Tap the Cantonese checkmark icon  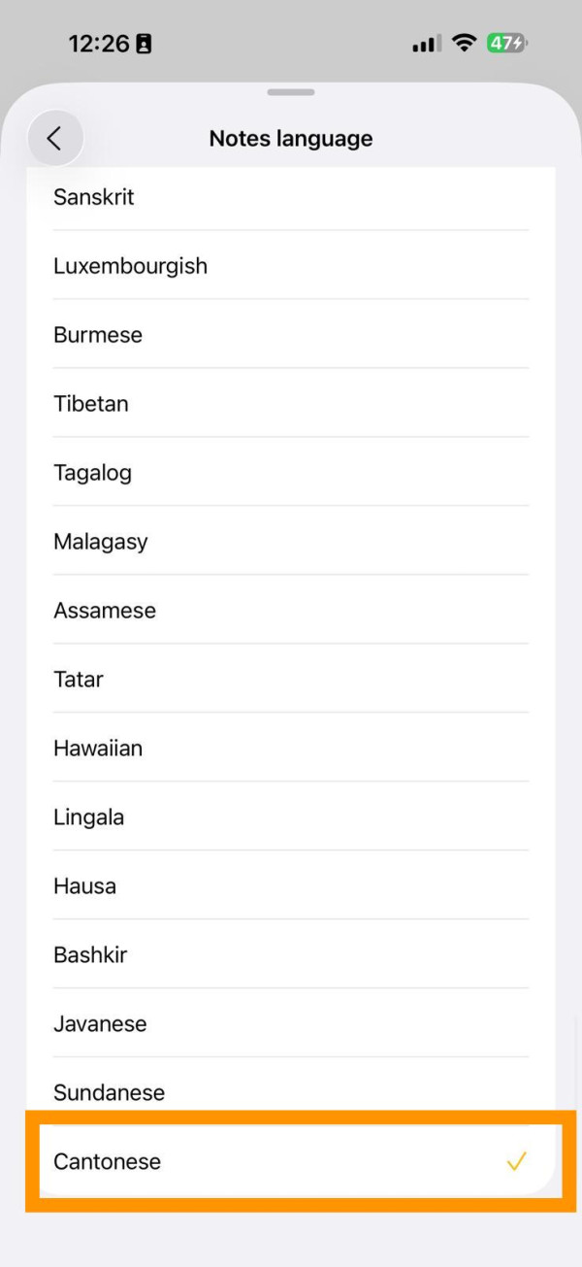[x=516, y=1161]
